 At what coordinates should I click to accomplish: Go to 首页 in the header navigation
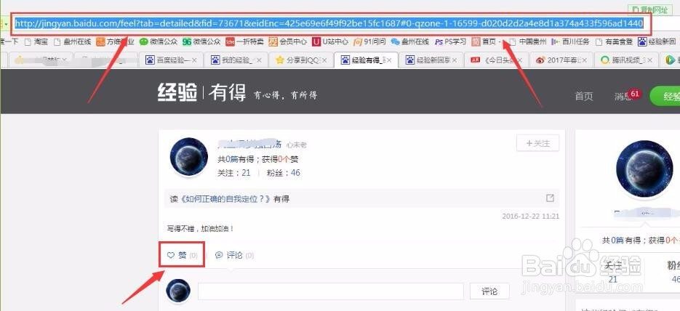click(584, 96)
